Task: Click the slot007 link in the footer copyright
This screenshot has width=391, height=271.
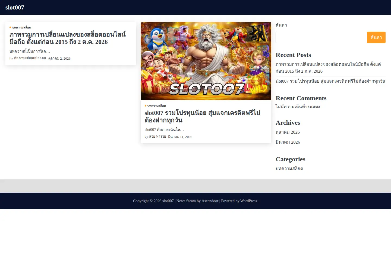Action: (168, 201)
